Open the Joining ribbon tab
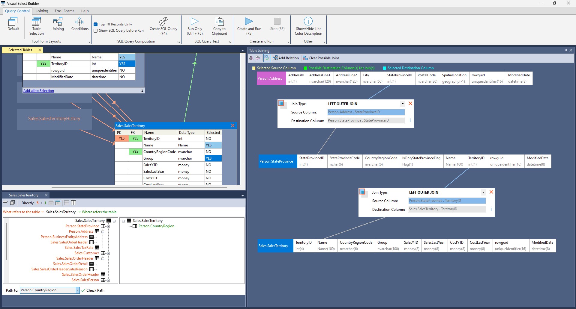The width and height of the screenshot is (576, 309). 42,11
